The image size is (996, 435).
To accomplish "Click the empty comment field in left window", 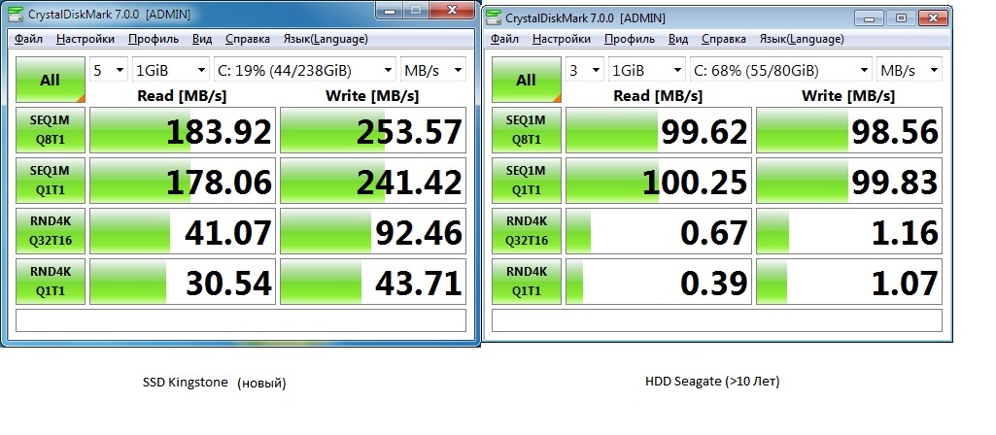I will 241,320.
